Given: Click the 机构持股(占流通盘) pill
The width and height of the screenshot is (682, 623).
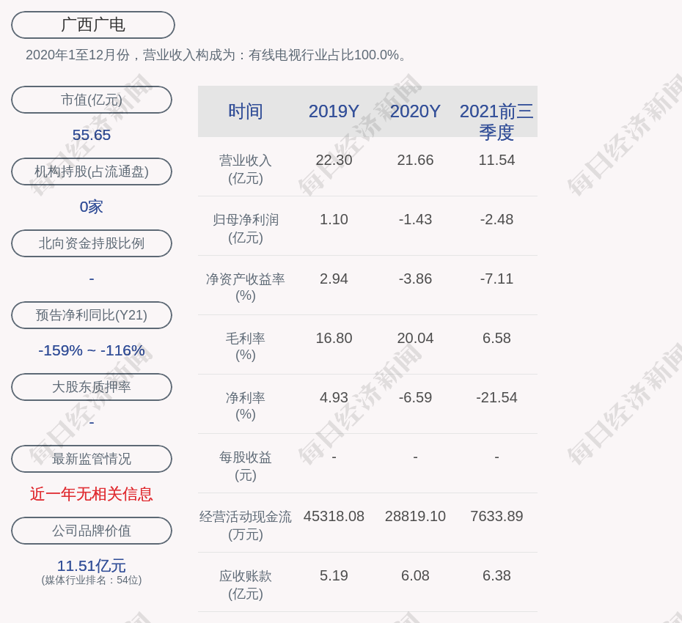Looking at the screenshot, I should (x=92, y=172).
